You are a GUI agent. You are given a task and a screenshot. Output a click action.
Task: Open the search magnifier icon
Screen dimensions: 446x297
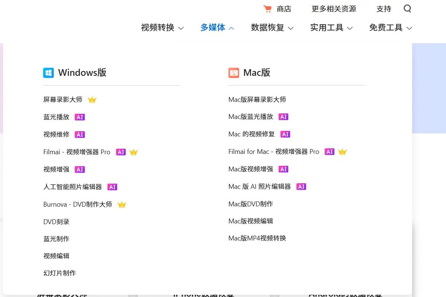click(407, 9)
